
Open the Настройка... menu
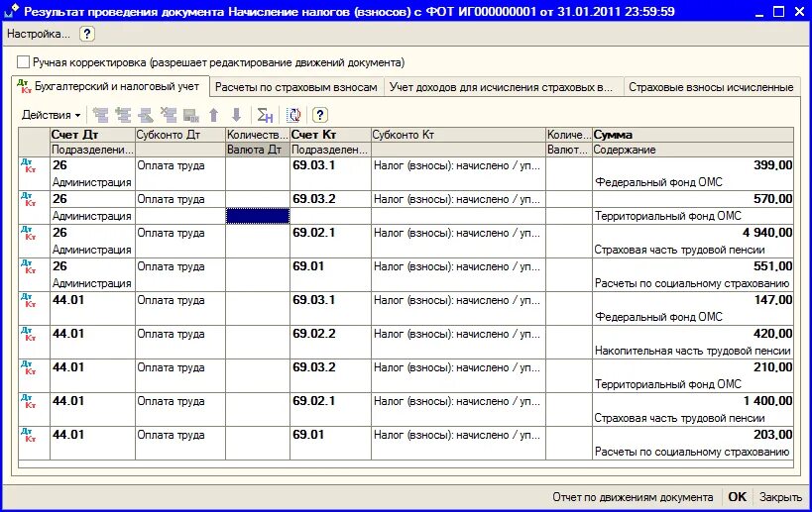(38, 34)
